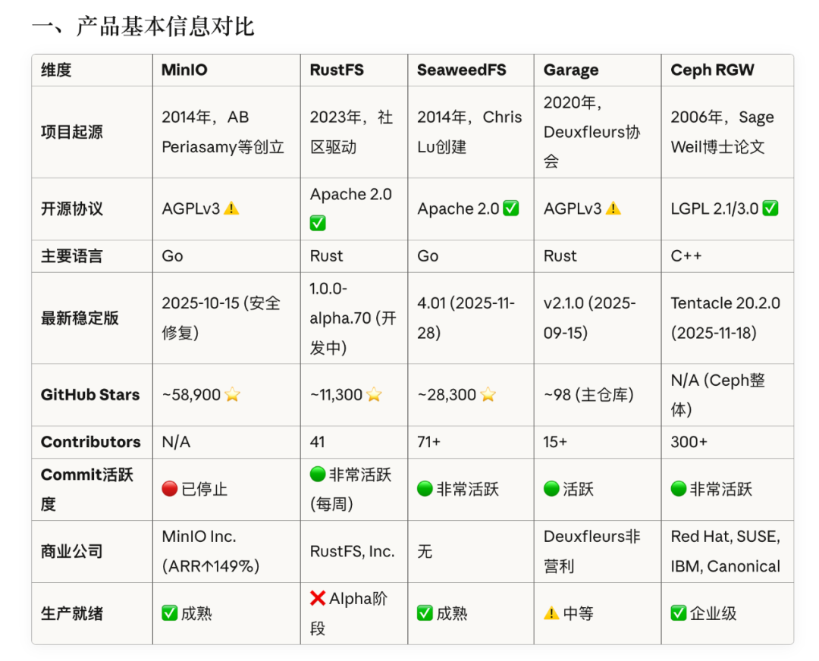
Task: Click the cell '2014年, Chris Lu创建'
Action: 469,132
